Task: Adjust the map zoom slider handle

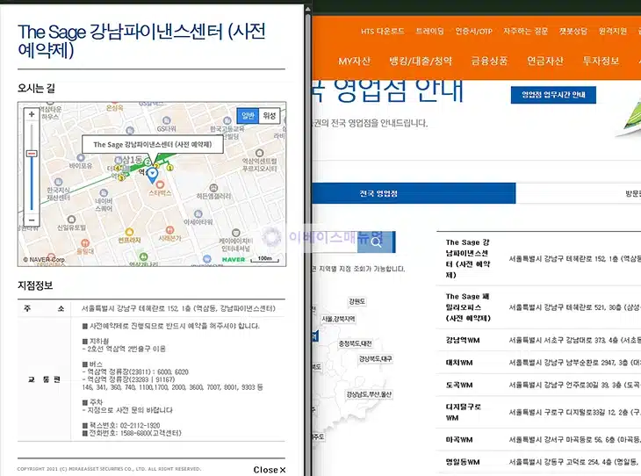Action: coord(32,154)
